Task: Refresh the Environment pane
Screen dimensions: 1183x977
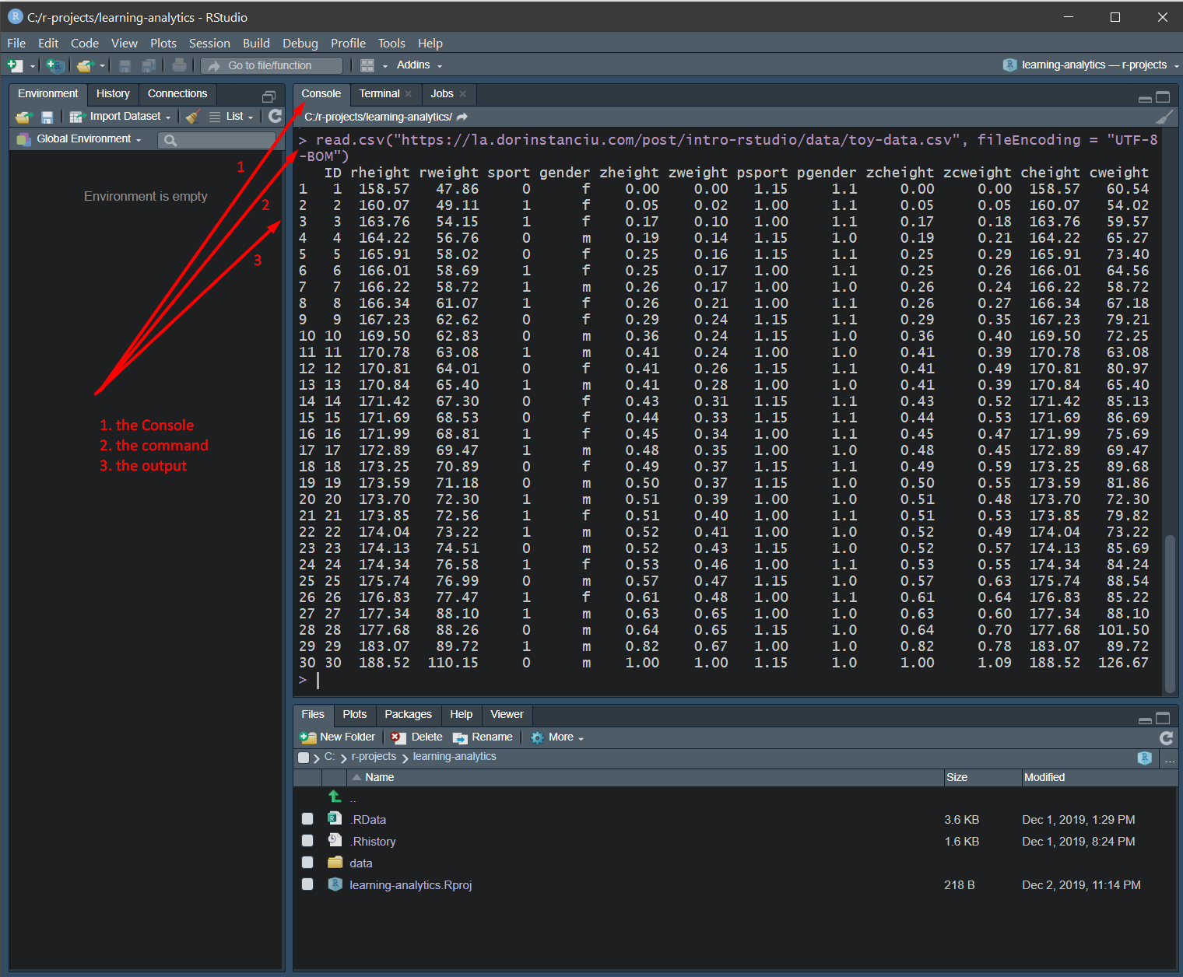Action: pos(275,116)
